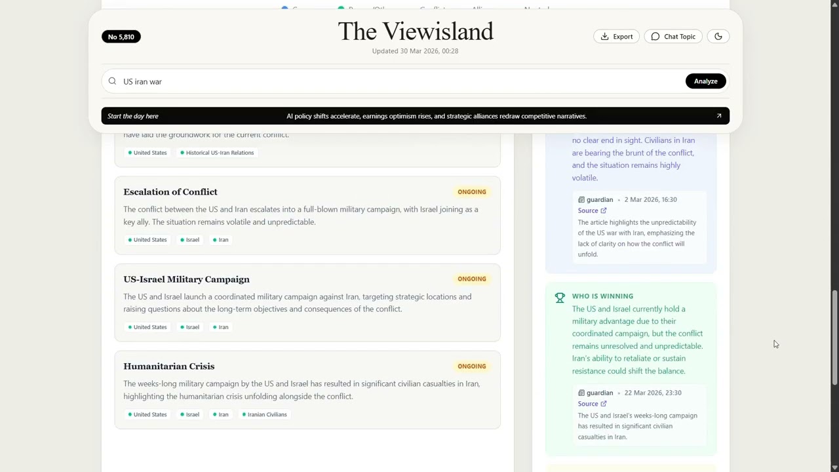Click the '22 Mar 2026, 23:30' date

[x=653, y=393]
